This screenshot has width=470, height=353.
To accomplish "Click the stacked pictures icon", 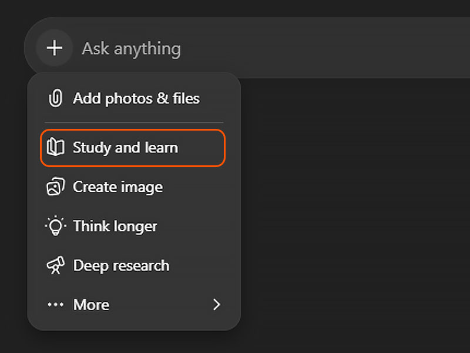I will 55,187.
